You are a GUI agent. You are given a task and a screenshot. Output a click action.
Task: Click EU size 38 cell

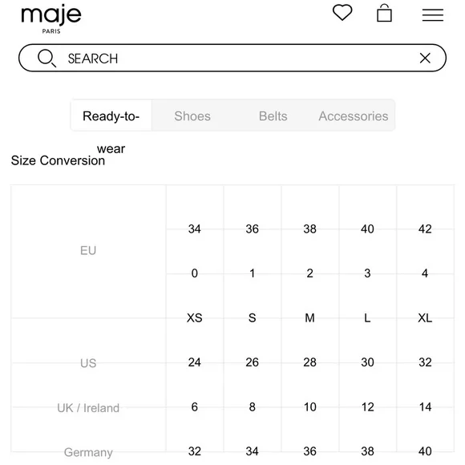coord(309,229)
